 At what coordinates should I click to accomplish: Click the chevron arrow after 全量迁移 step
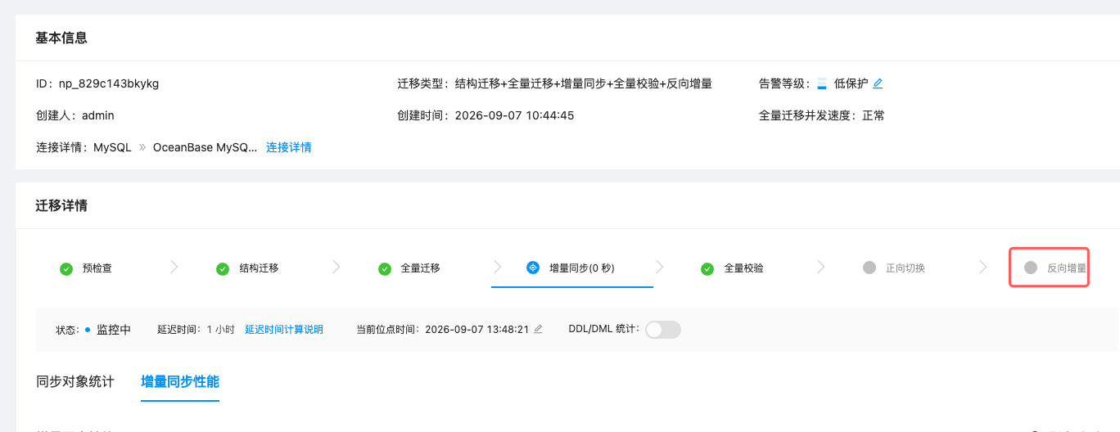pyautogui.click(x=498, y=267)
